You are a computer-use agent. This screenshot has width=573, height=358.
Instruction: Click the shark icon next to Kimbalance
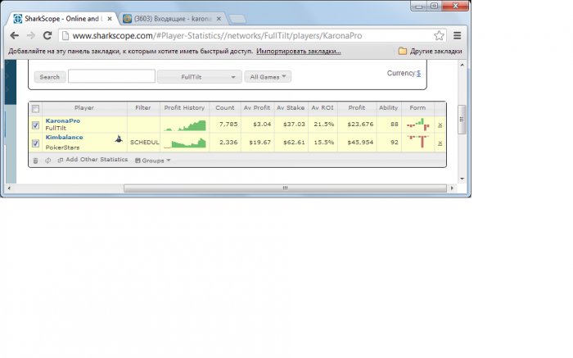tap(119, 139)
